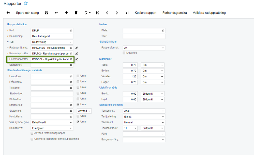The image size is (254, 155).
Task: Add new record with plus icon
Action: tap(66, 13)
